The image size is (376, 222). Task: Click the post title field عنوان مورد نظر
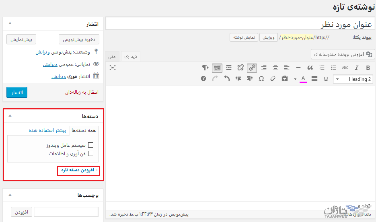pos(240,24)
